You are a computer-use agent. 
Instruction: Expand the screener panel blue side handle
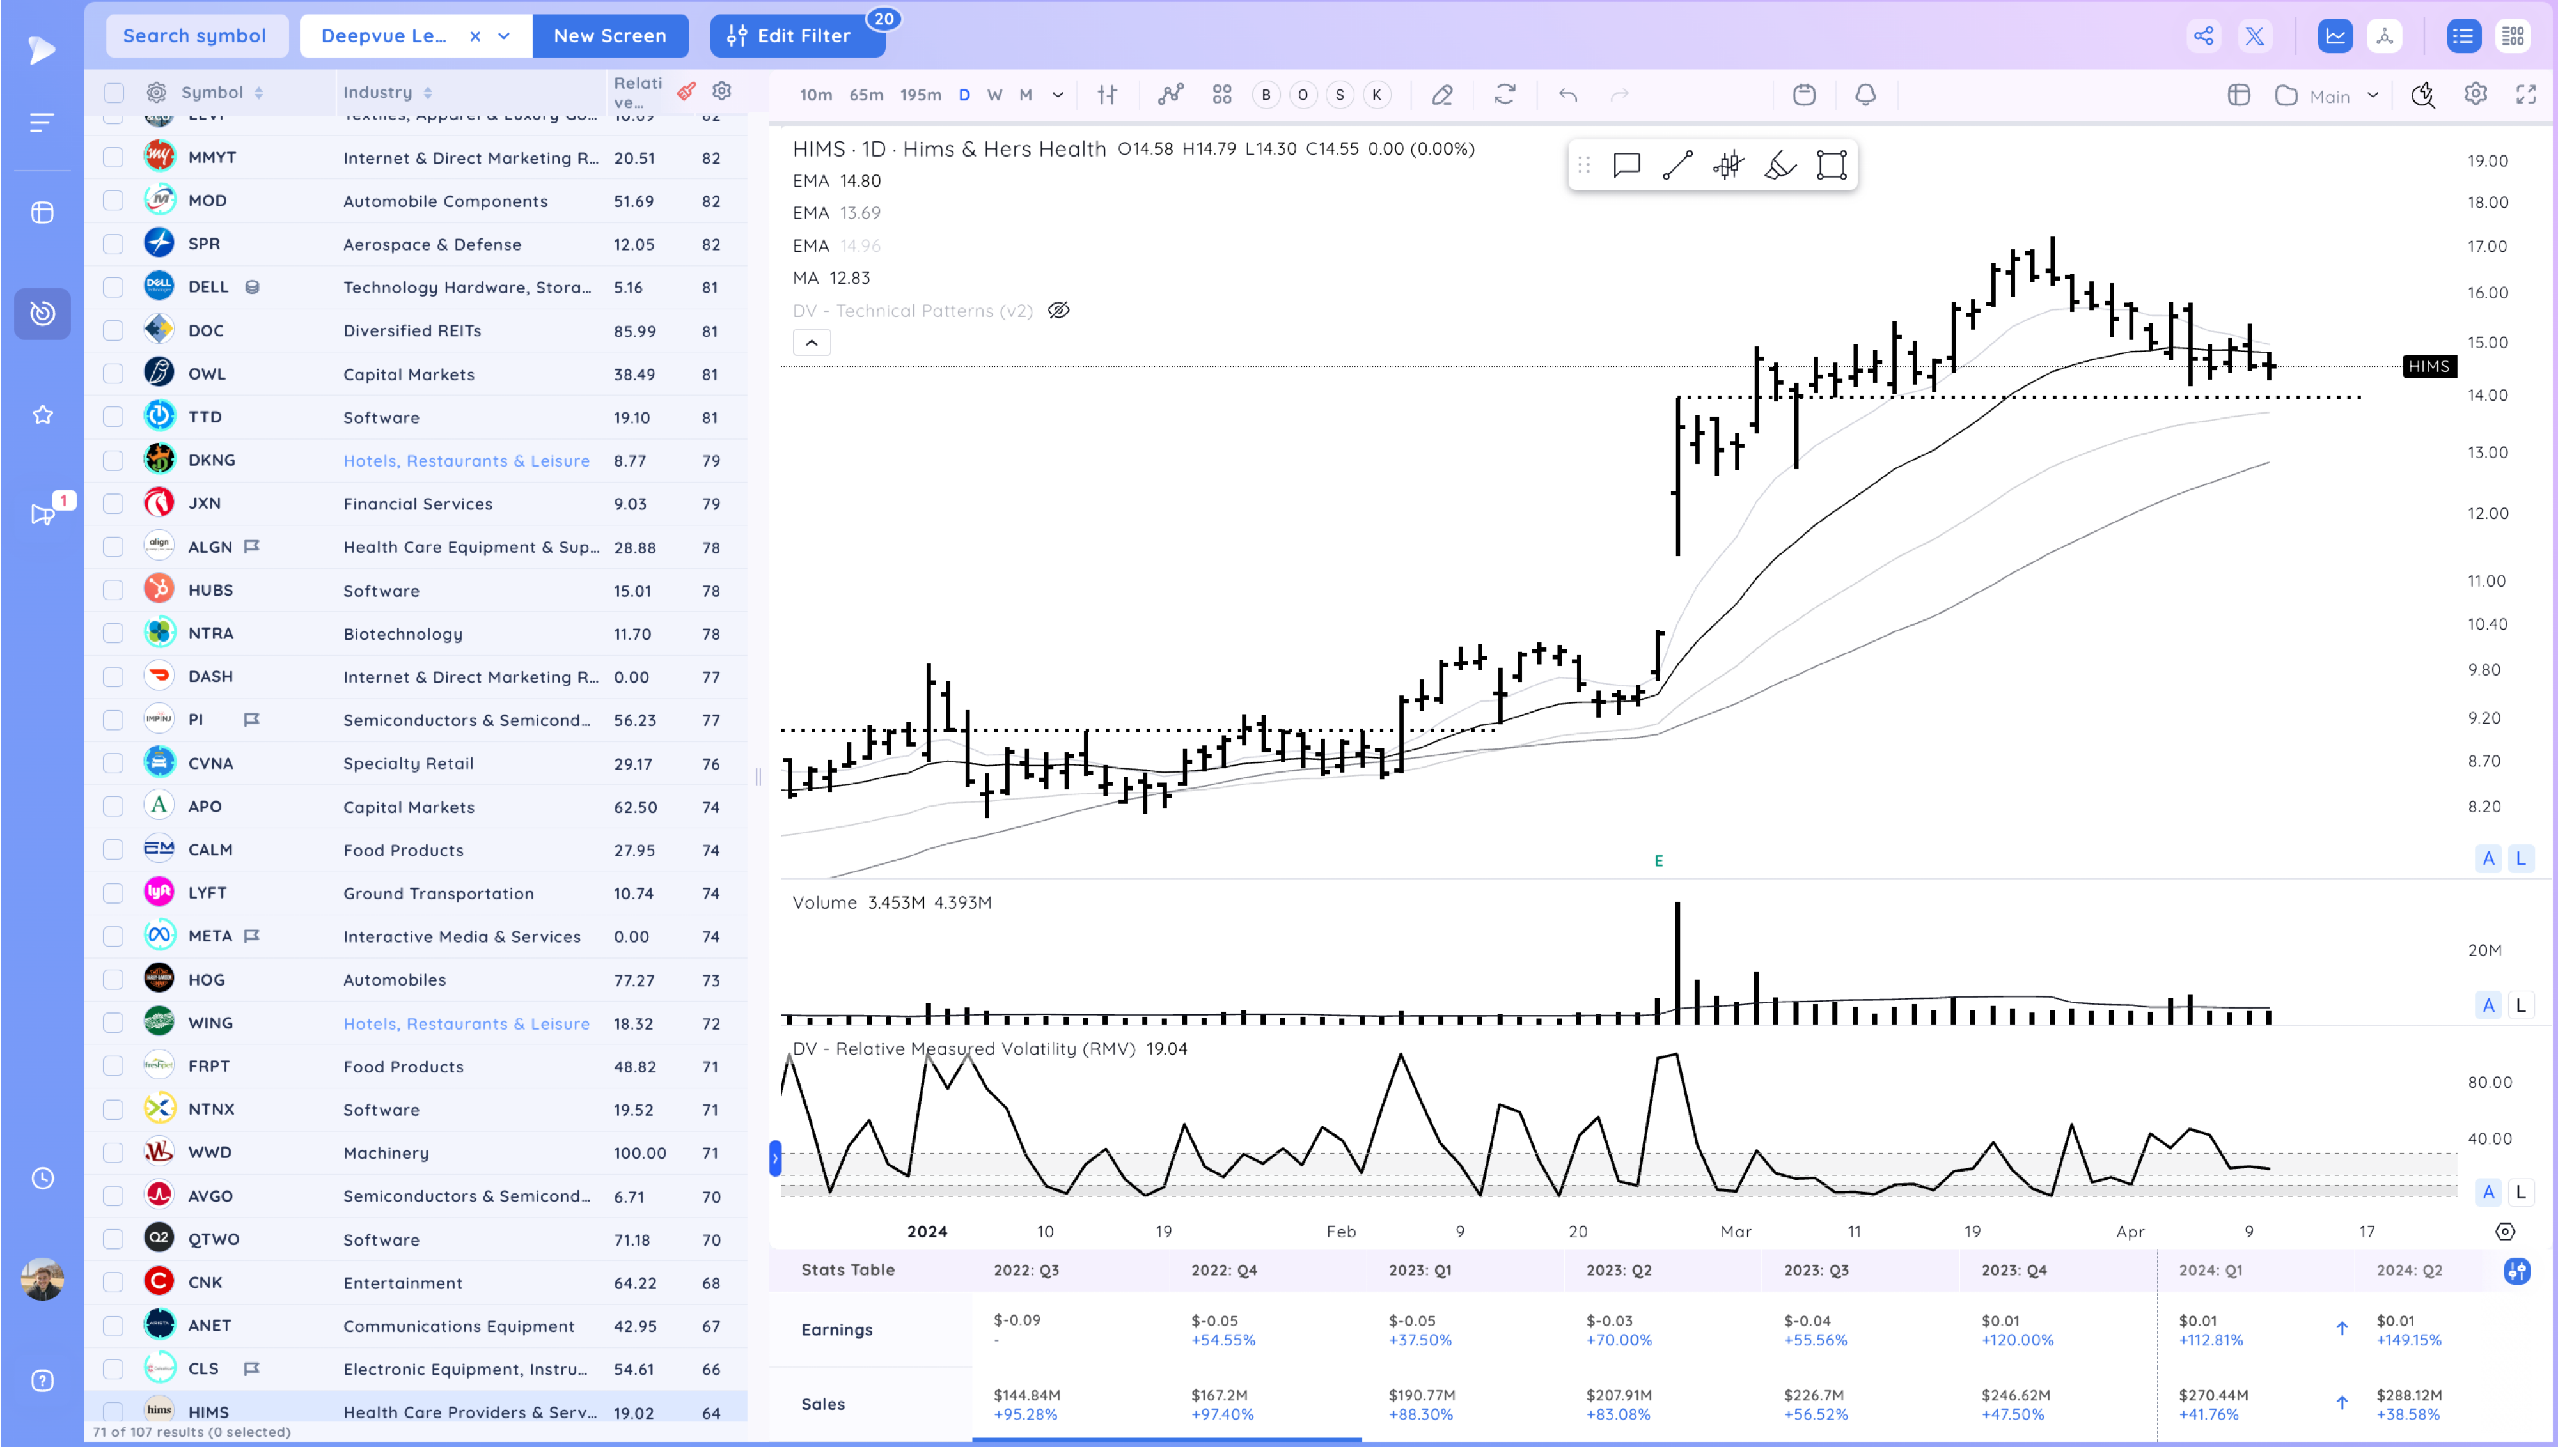[776, 1159]
